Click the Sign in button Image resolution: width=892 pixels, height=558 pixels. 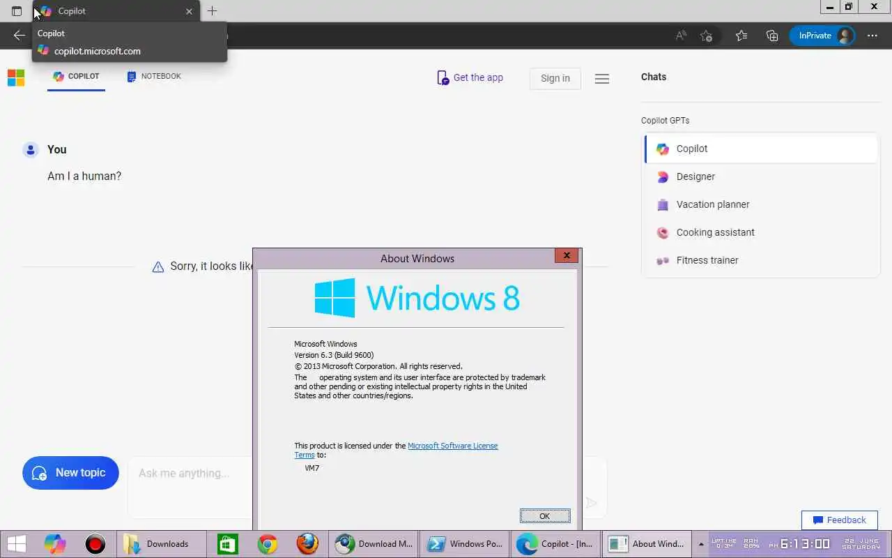coord(555,78)
